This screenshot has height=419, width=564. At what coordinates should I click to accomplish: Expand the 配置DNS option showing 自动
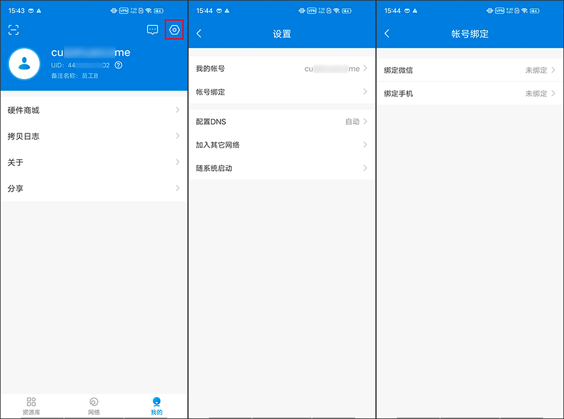[x=282, y=122]
